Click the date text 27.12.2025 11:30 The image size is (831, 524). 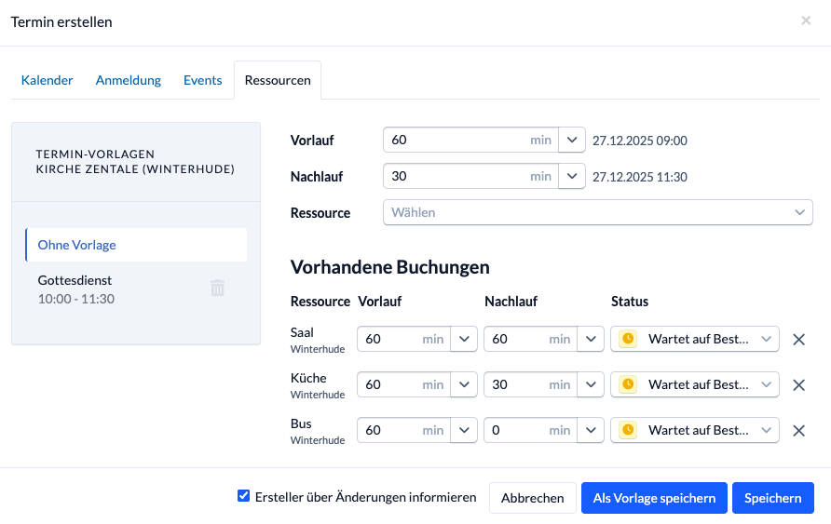click(x=640, y=177)
